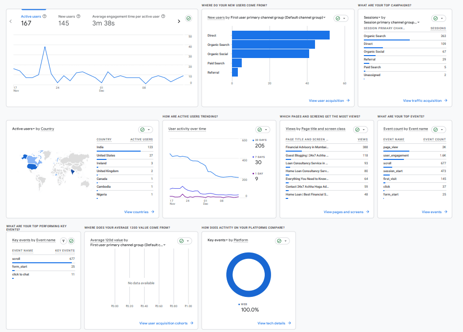The width and height of the screenshot is (463, 332).
Task: Open data quality dropdown on User activity card
Action: [263, 130]
